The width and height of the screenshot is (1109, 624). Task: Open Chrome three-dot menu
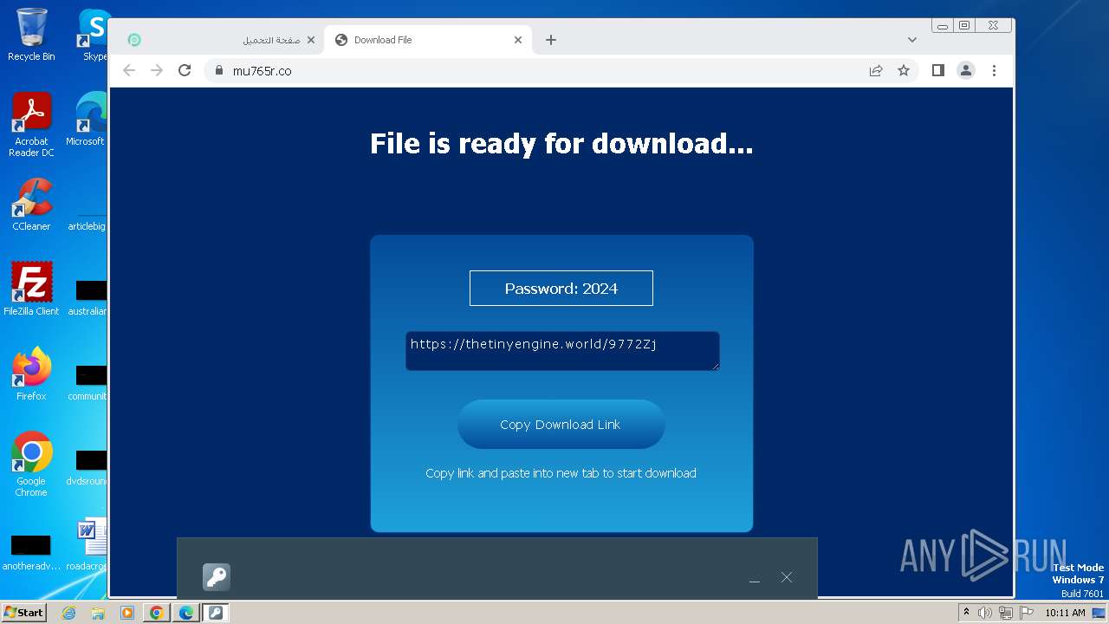[x=994, y=70]
